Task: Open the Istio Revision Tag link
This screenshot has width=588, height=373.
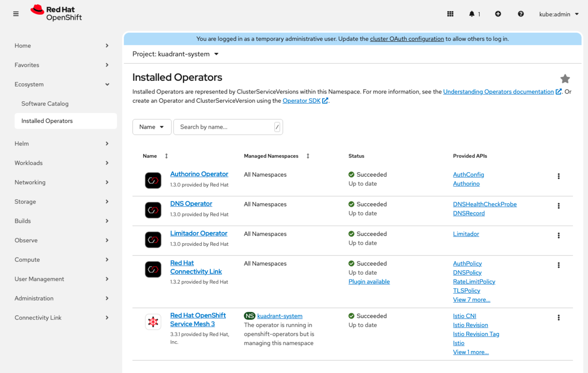Action: (476, 334)
